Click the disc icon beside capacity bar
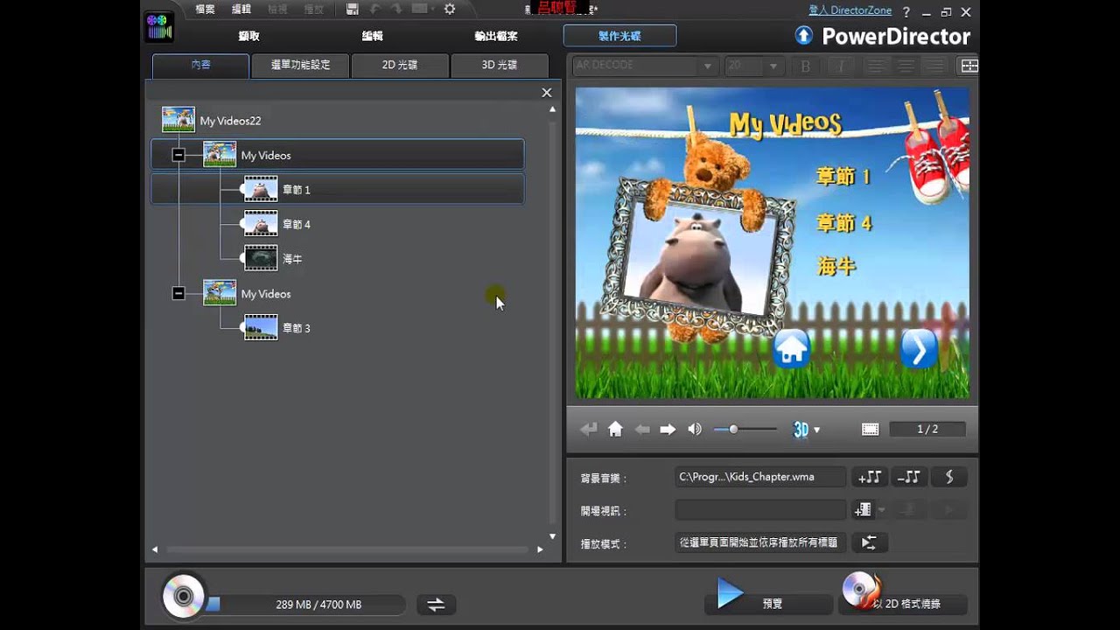Image resolution: width=1120 pixels, height=630 pixels. pos(183,597)
